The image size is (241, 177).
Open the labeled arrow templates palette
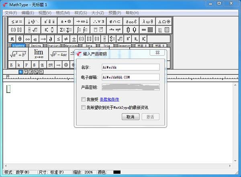pos(115,30)
